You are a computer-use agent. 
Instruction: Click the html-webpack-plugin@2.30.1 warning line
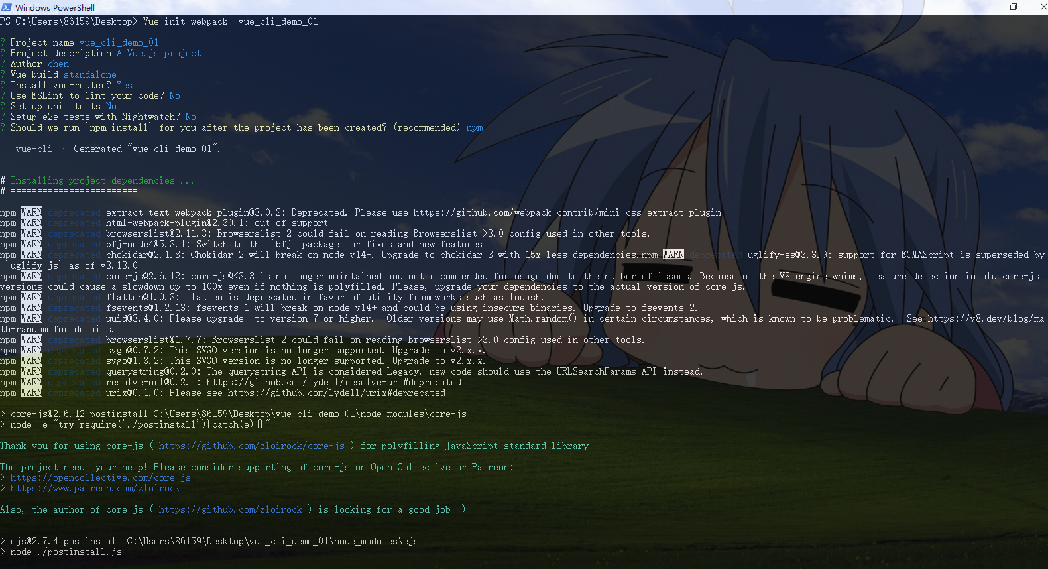tap(164, 223)
